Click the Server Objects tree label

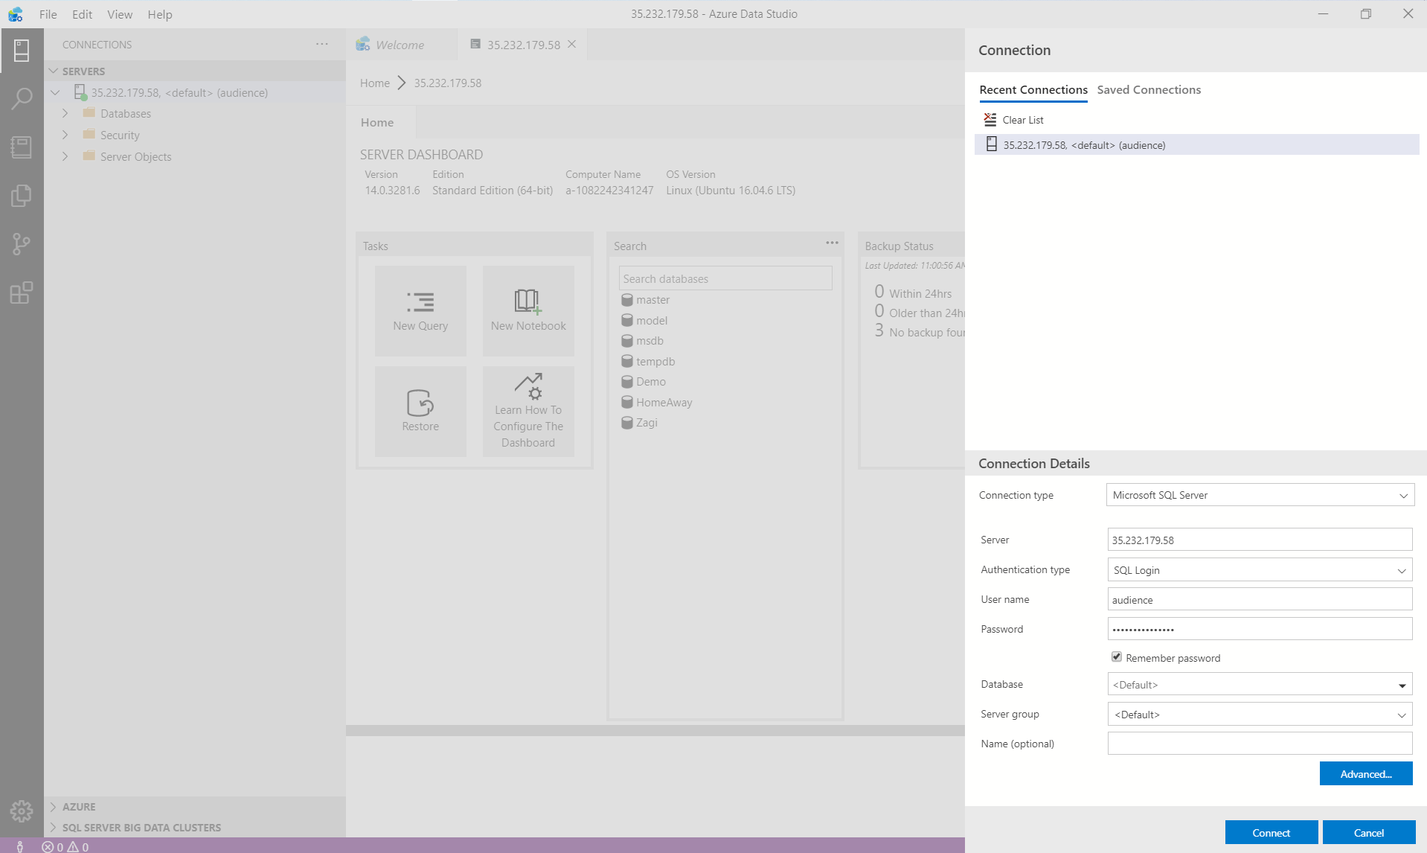pyautogui.click(x=136, y=156)
